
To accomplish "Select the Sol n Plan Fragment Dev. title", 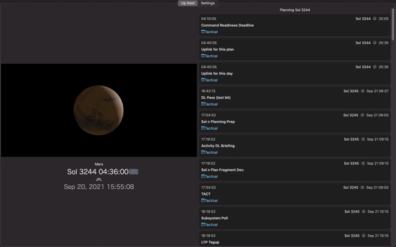I will point(222,170).
